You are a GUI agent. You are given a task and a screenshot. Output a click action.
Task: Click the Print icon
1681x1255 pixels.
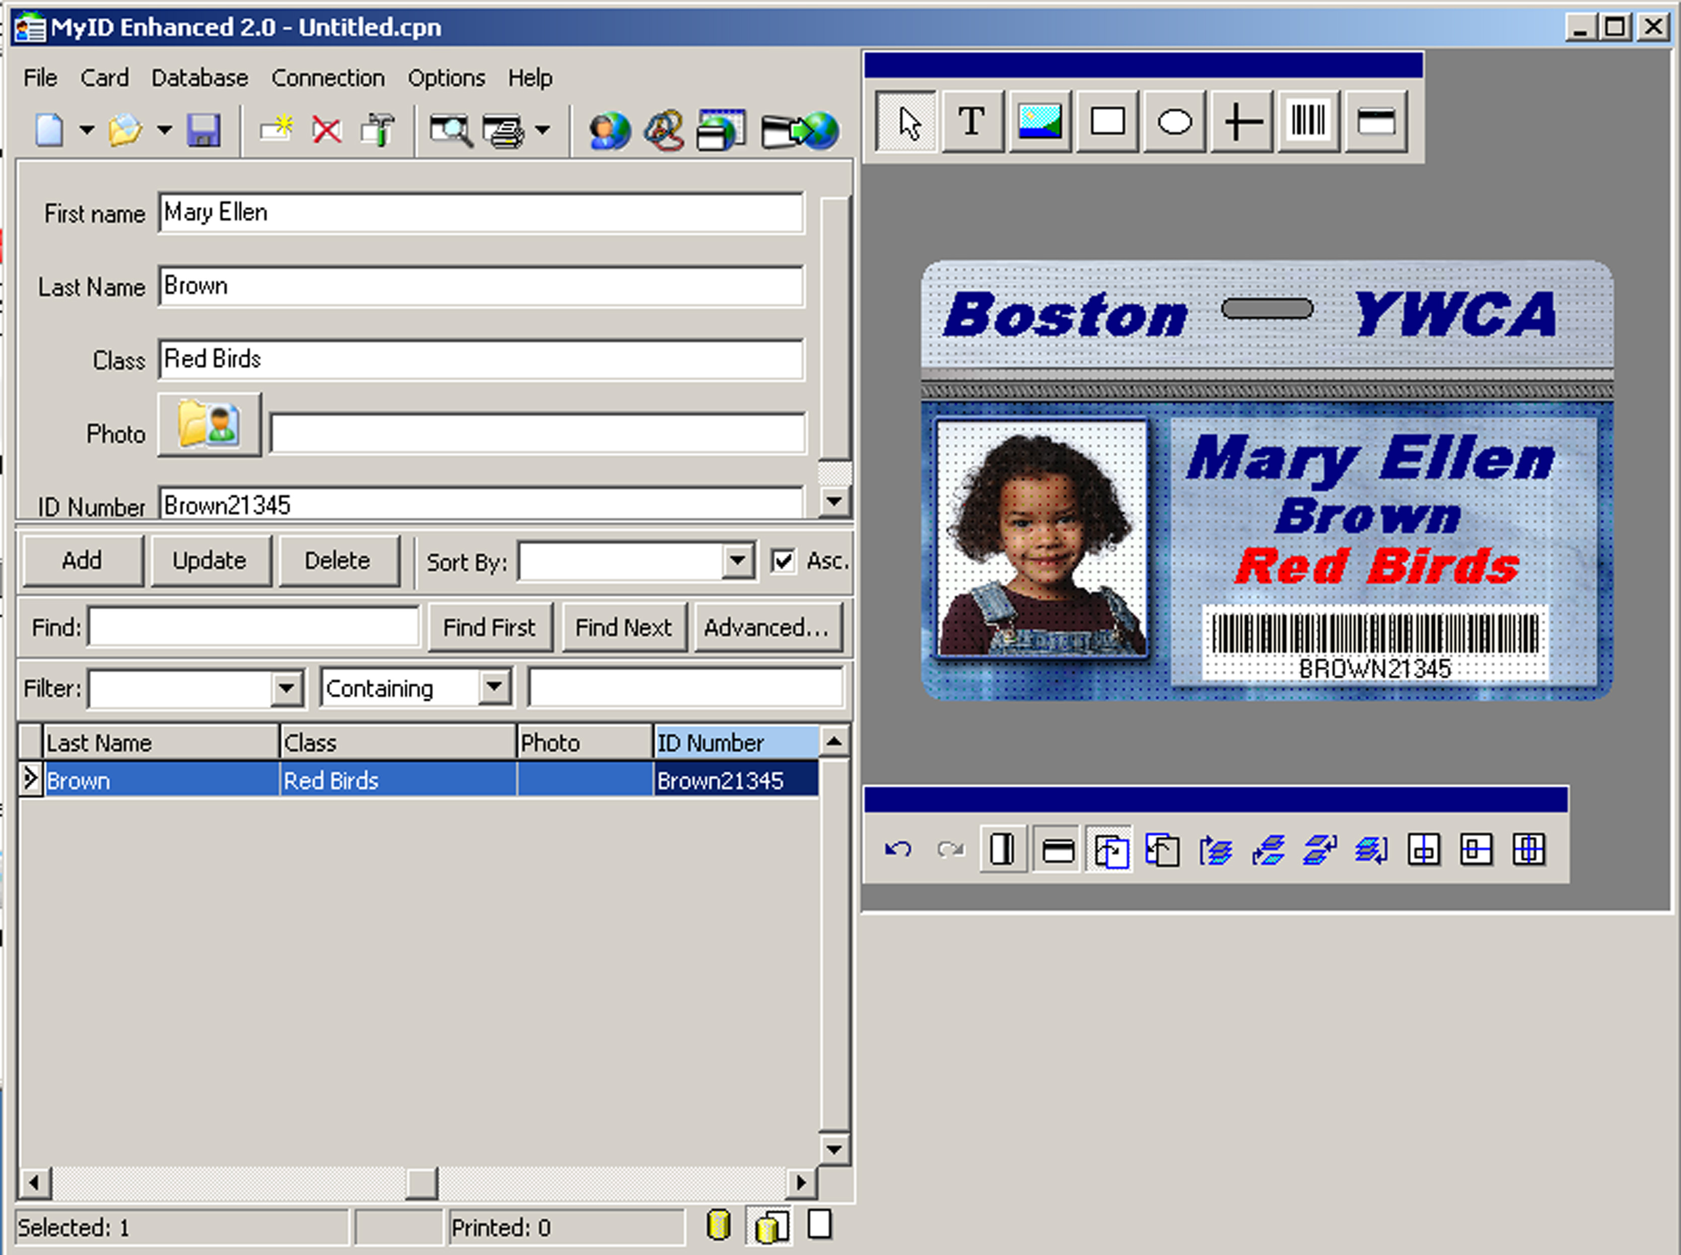(x=505, y=130)
